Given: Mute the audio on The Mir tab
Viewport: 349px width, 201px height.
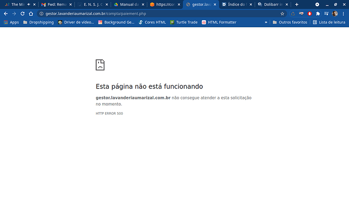Looking at the screenshot, I should click(x=29, y=4).
